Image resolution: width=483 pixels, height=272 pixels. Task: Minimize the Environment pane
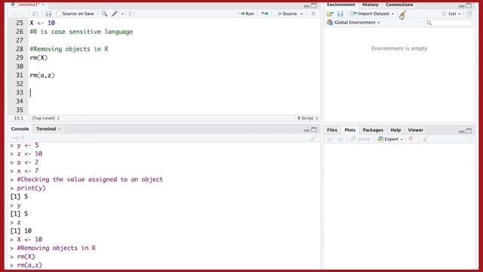point(461,6)
